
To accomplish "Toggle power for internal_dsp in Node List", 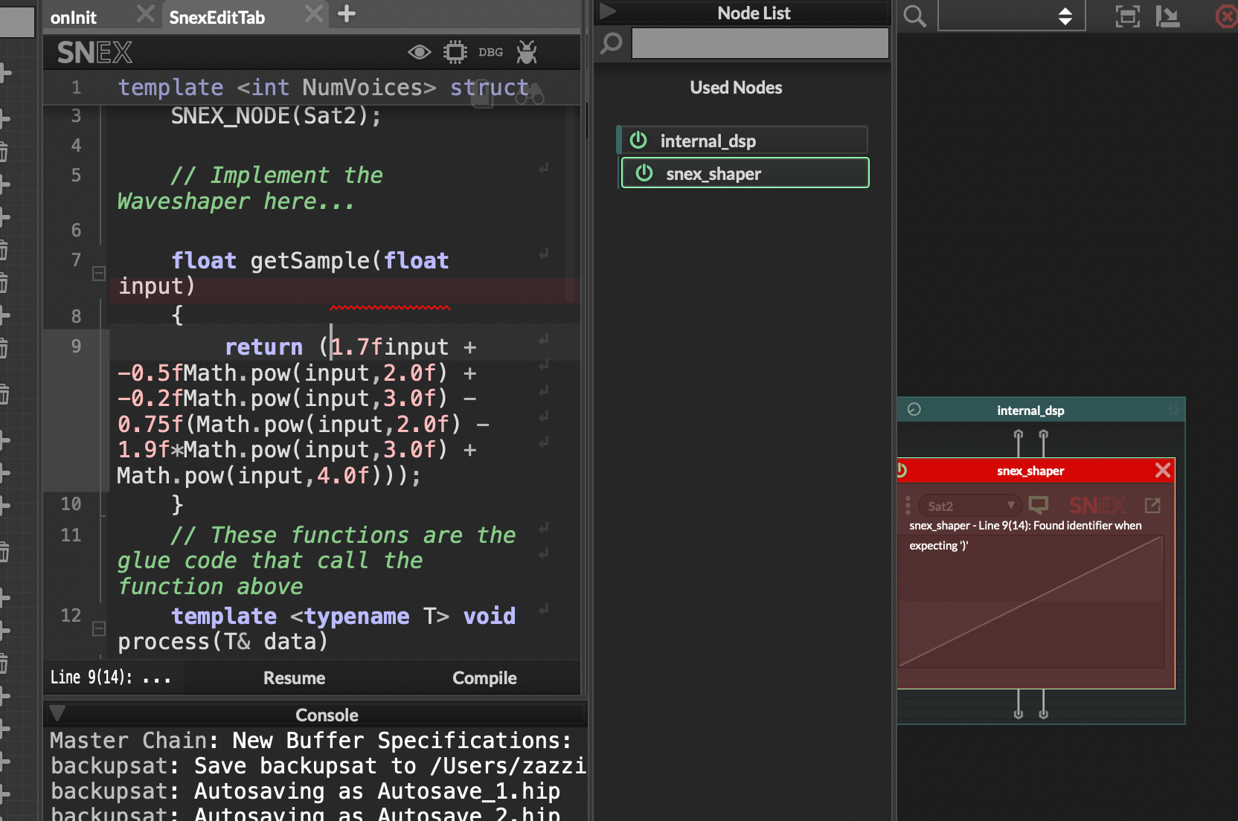I will [638, 140].
